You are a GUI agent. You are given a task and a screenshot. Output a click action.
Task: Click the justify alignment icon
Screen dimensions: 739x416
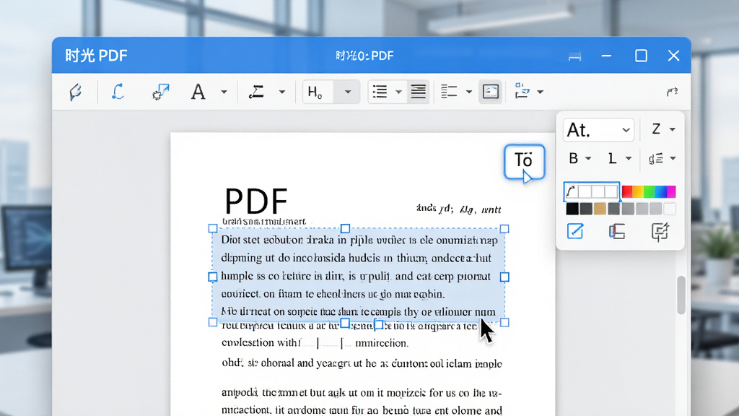point(418,92)
